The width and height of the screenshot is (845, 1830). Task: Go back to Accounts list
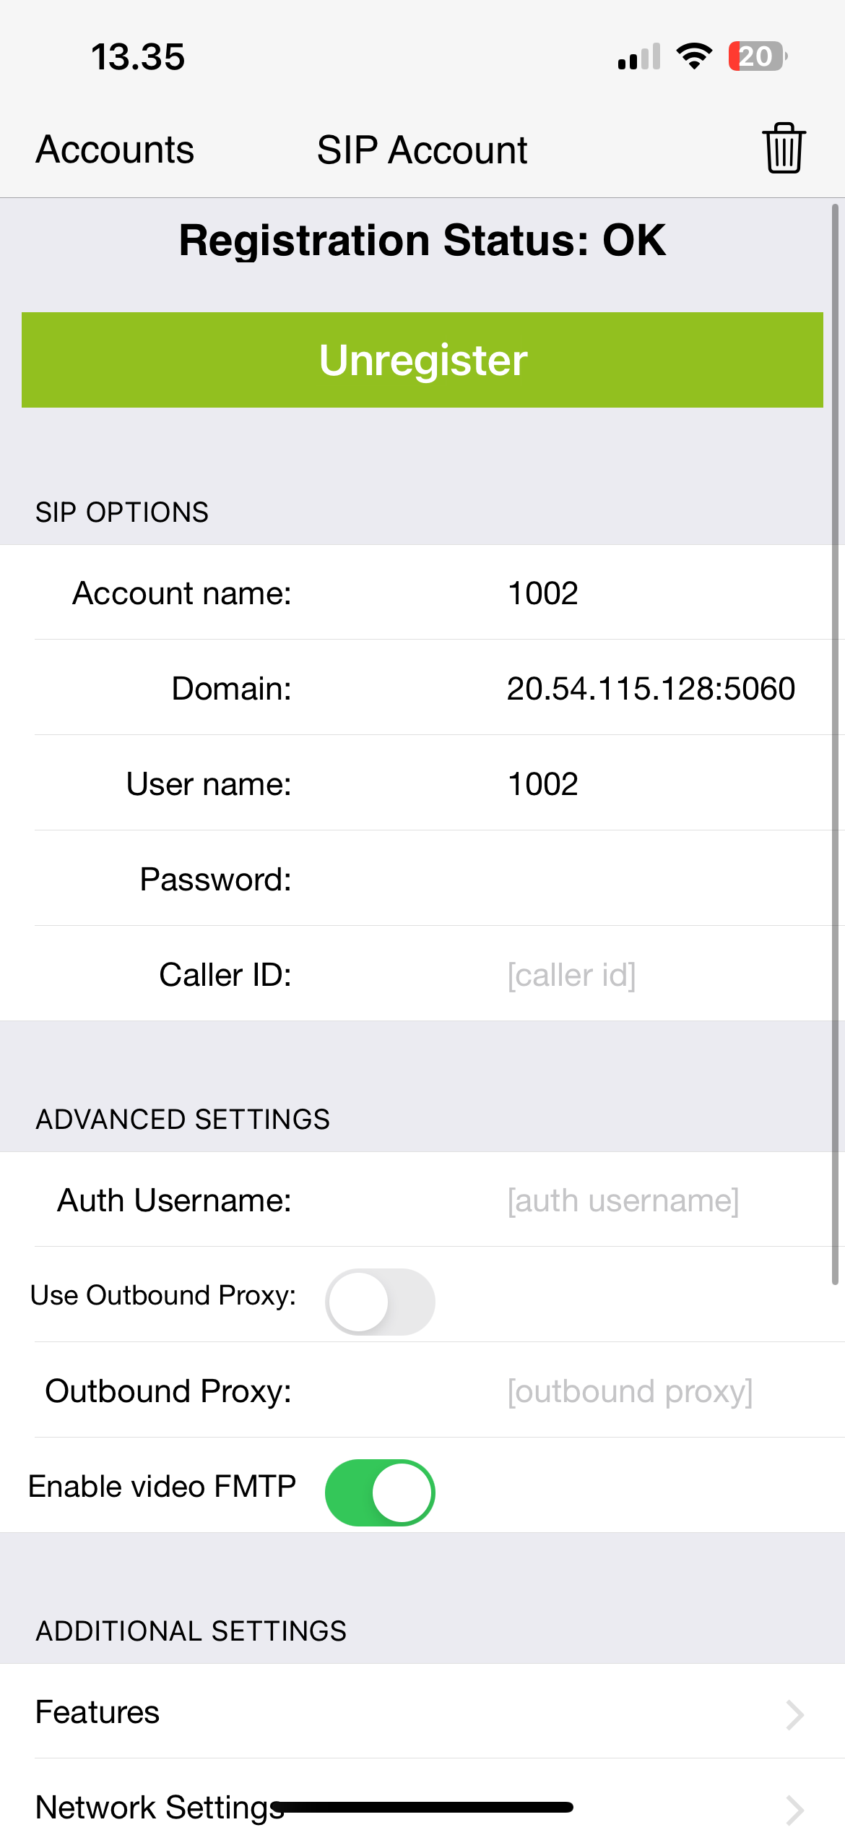coord(115,150)
